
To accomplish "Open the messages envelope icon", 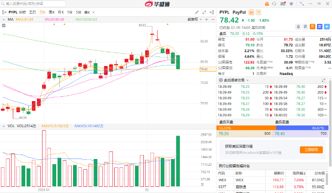I will pos(283,4).
